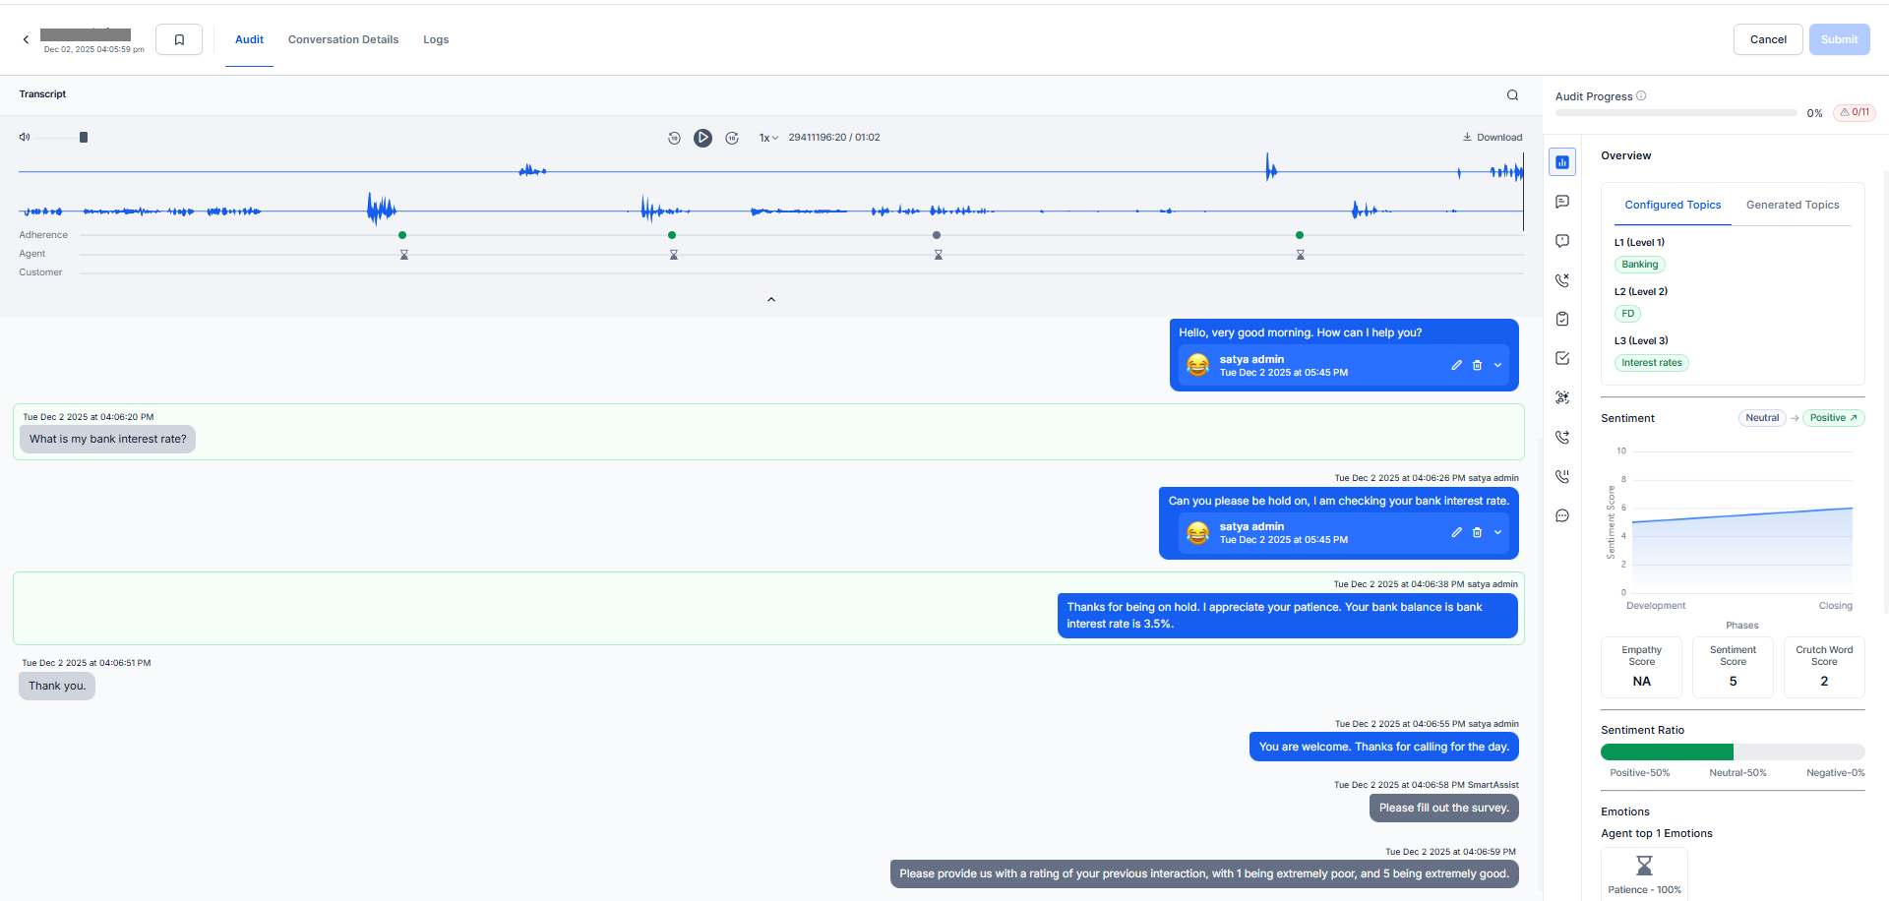1889x901 pixels.
Task: Switch to Conversation Details tab
Action: pos(343,39)
